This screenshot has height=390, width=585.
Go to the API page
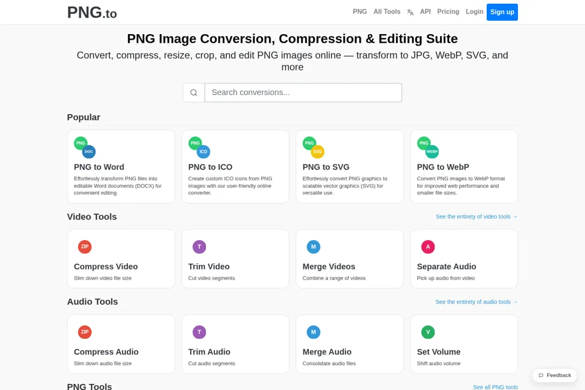click(425, 12)
